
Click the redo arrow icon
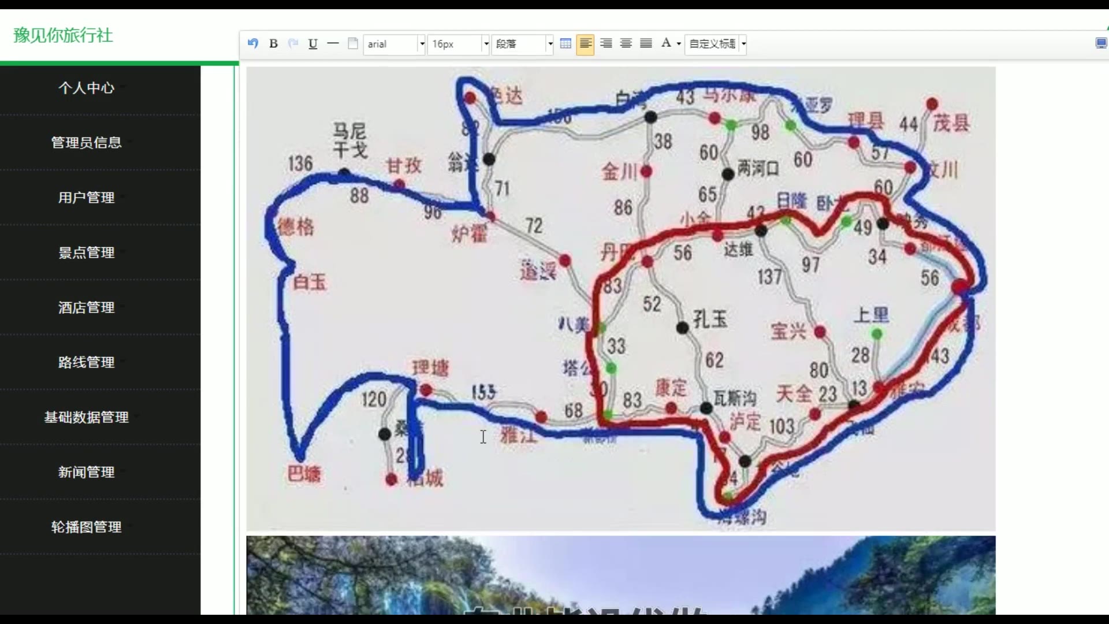pyautogui.click(x=293, y=43)
